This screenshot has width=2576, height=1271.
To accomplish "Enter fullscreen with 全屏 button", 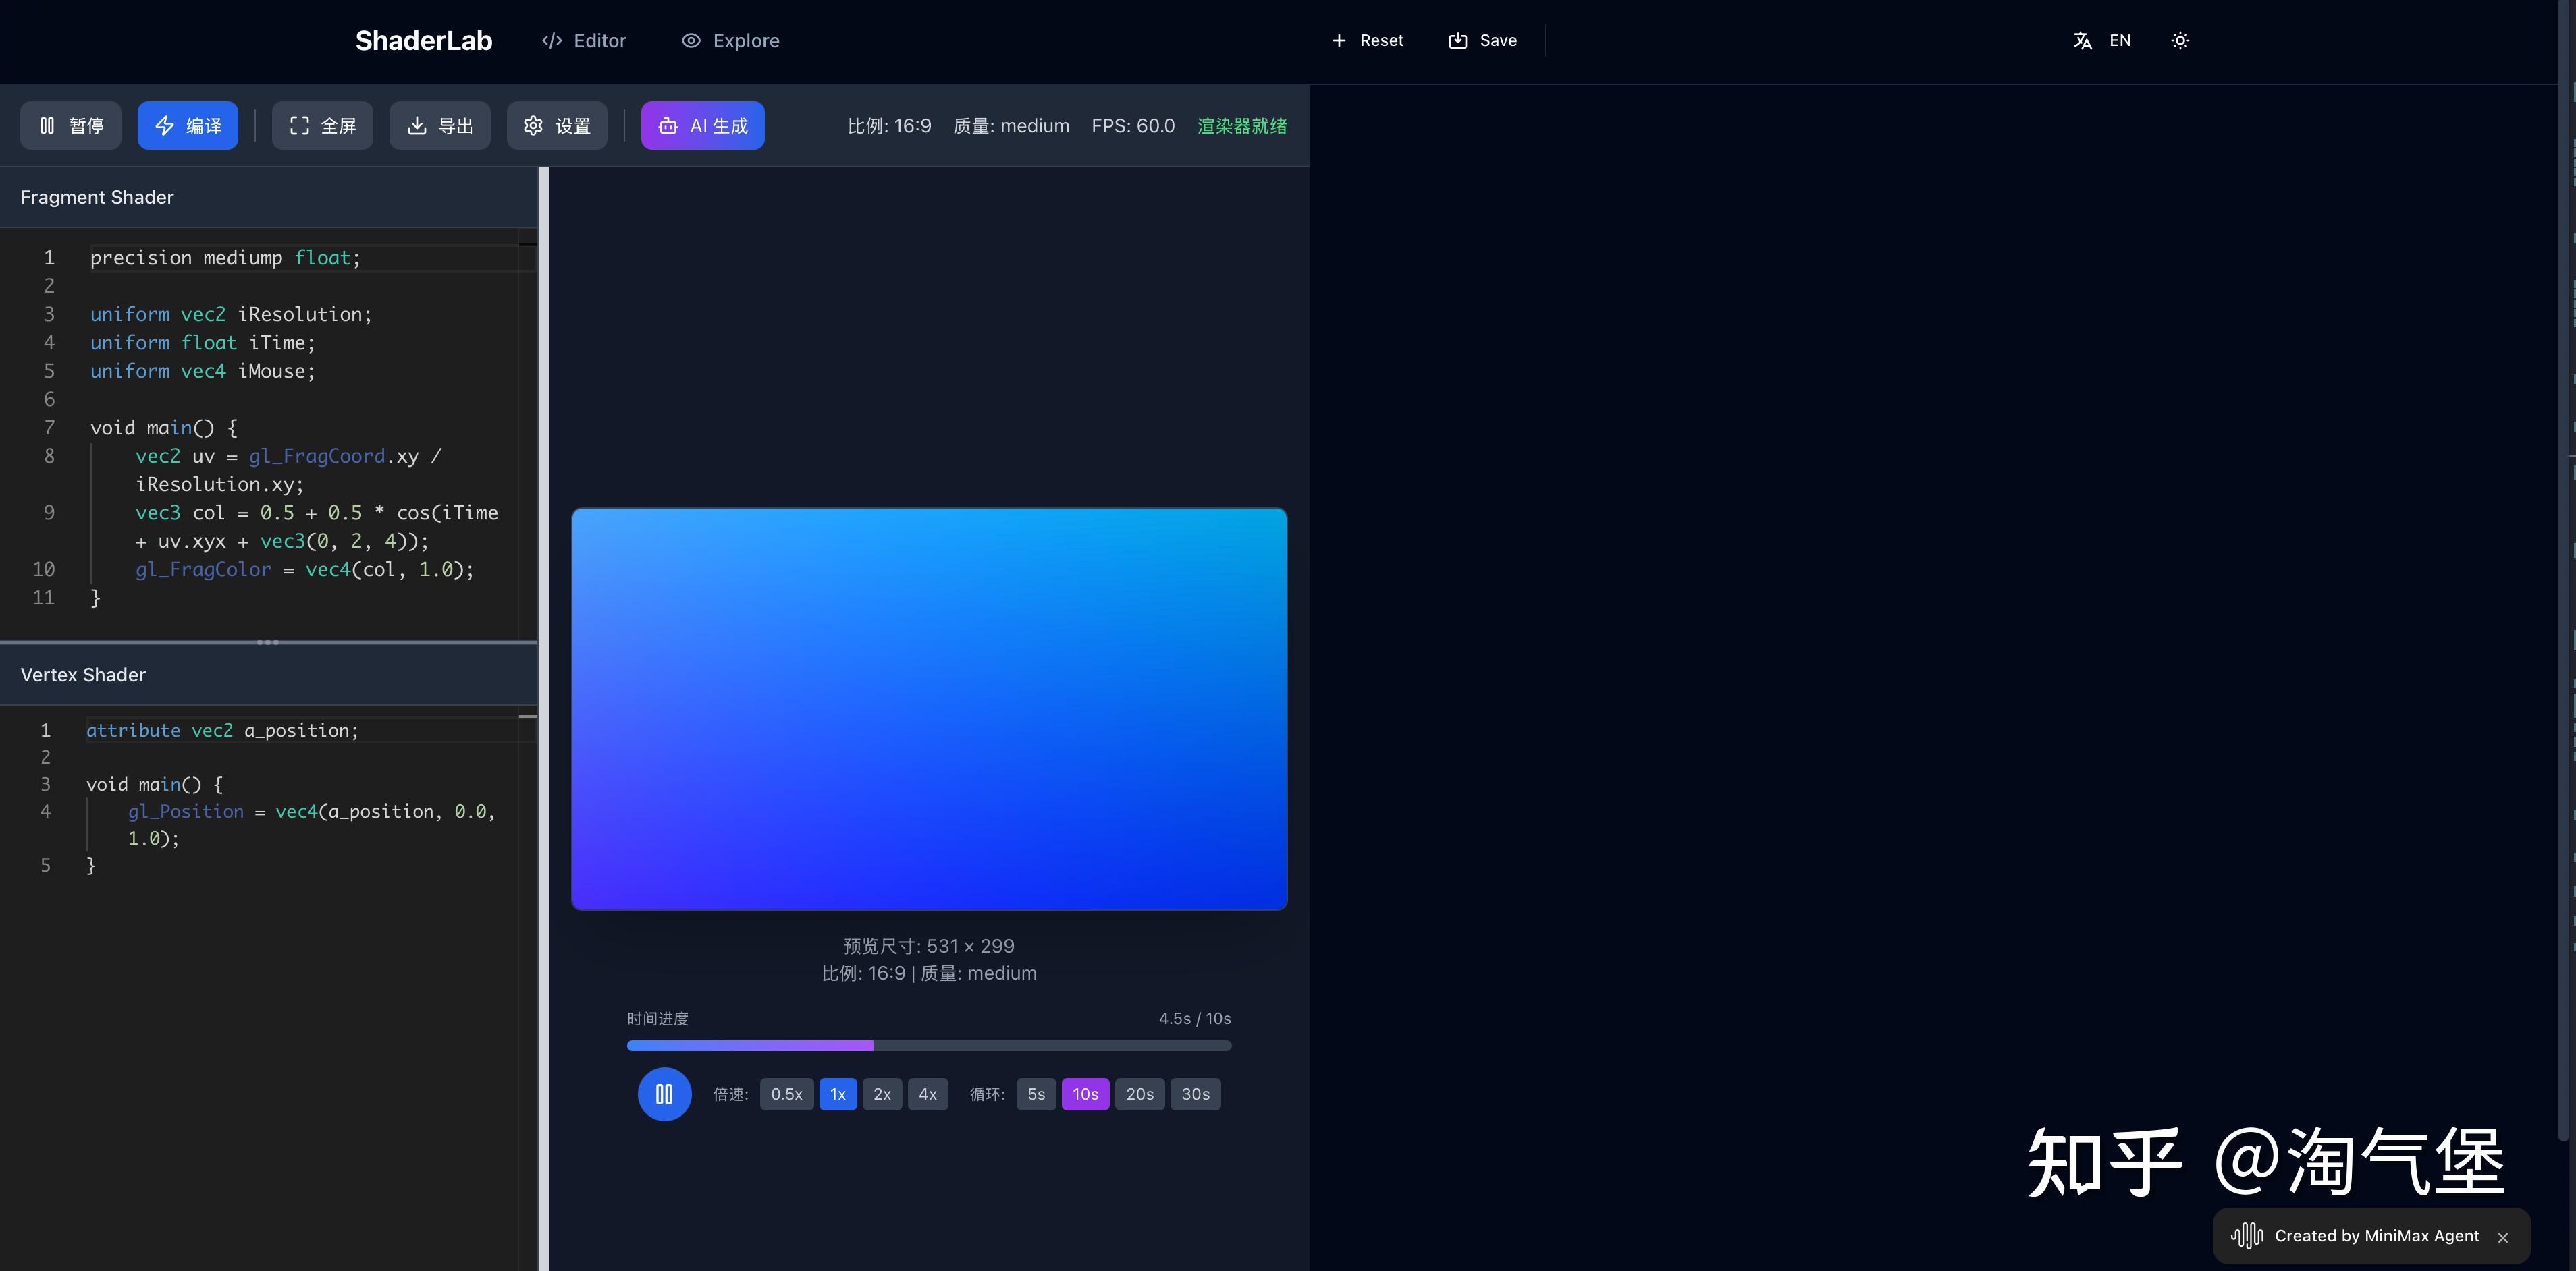I will coord(322,126).
